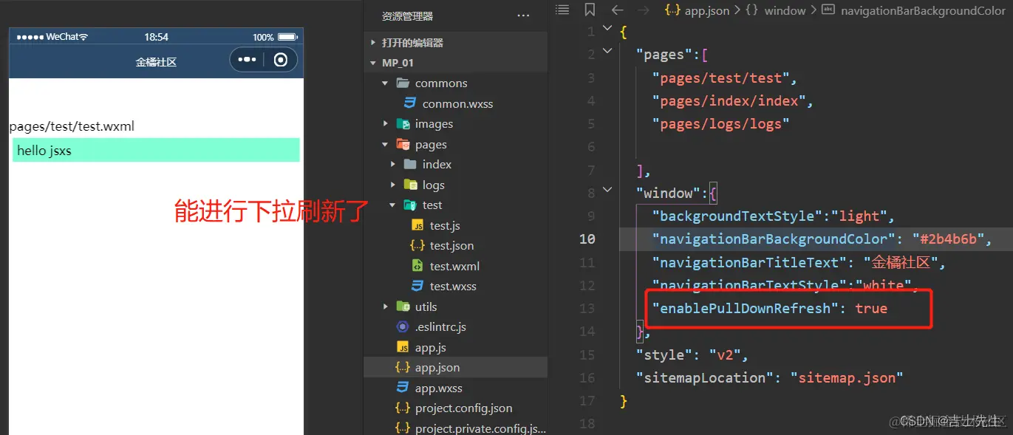1013x435 pixels.
Task: Toggle the bookmark icon in editor toolbar
Action: click(x=590, y=10)
